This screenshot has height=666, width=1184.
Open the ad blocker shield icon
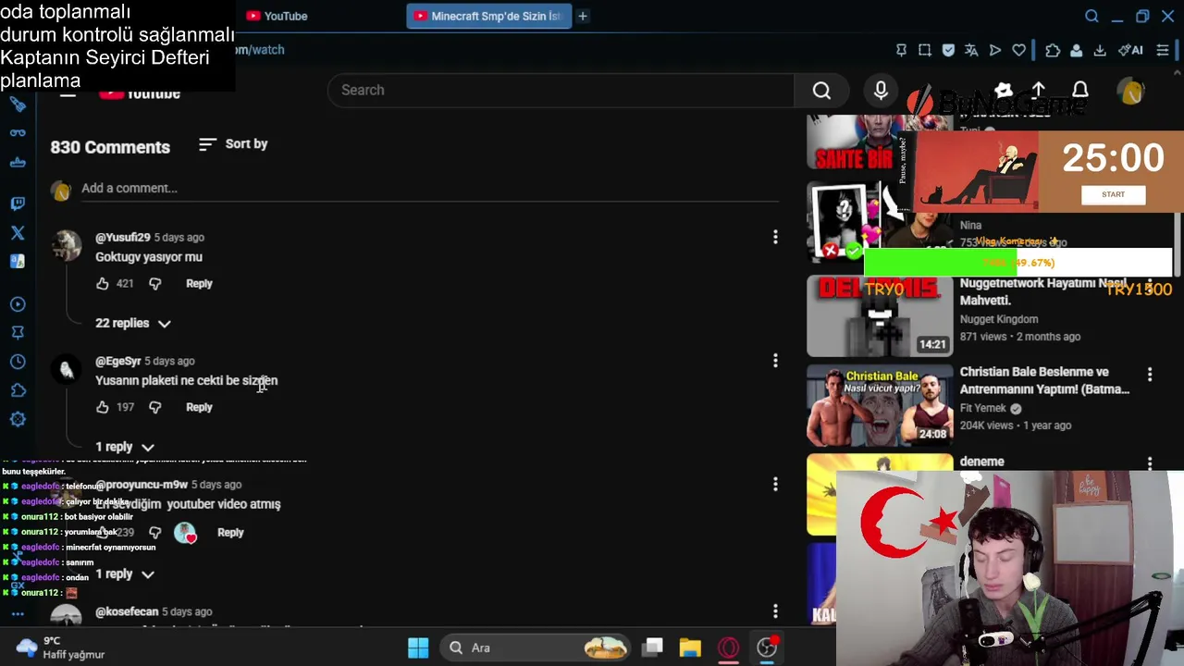click(x=948, y=50)
